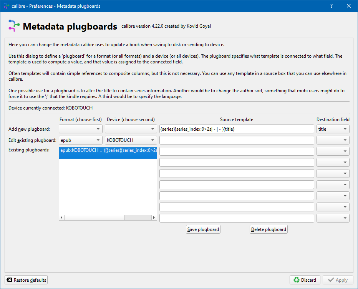Click the Apply button
The height and width of the screenshot is (289, 358).
click(338, 280)
